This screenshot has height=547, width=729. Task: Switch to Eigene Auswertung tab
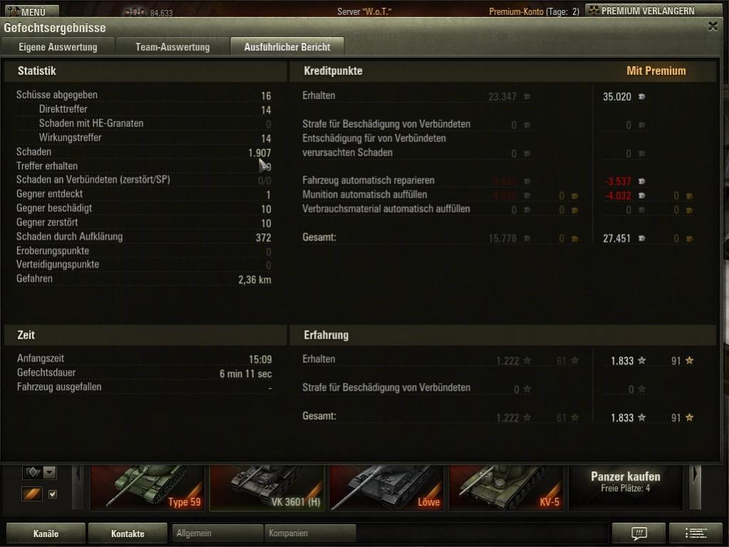(58, 47)
